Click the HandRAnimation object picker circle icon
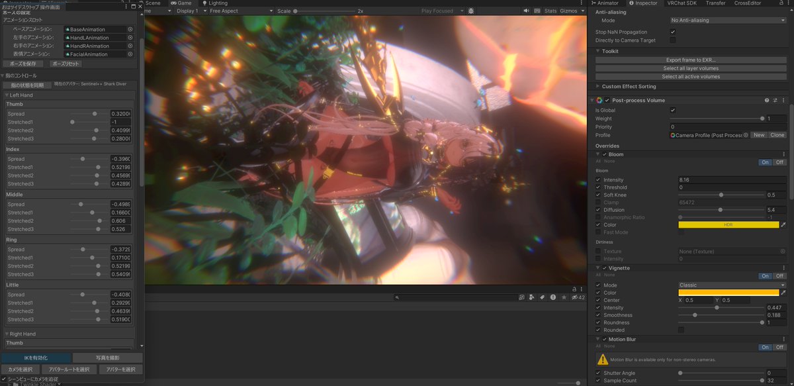 [x=130, y=46]
